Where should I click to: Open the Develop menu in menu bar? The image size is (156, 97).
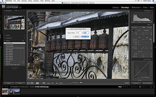tap(24, 1)
